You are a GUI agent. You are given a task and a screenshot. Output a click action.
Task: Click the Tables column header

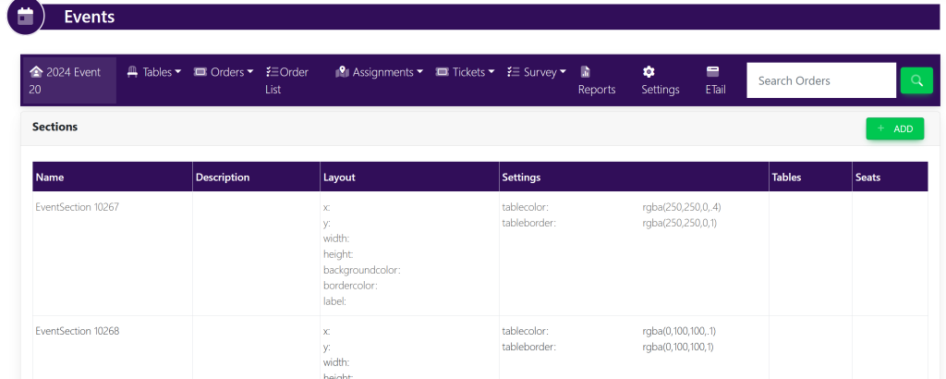point(785,177)
